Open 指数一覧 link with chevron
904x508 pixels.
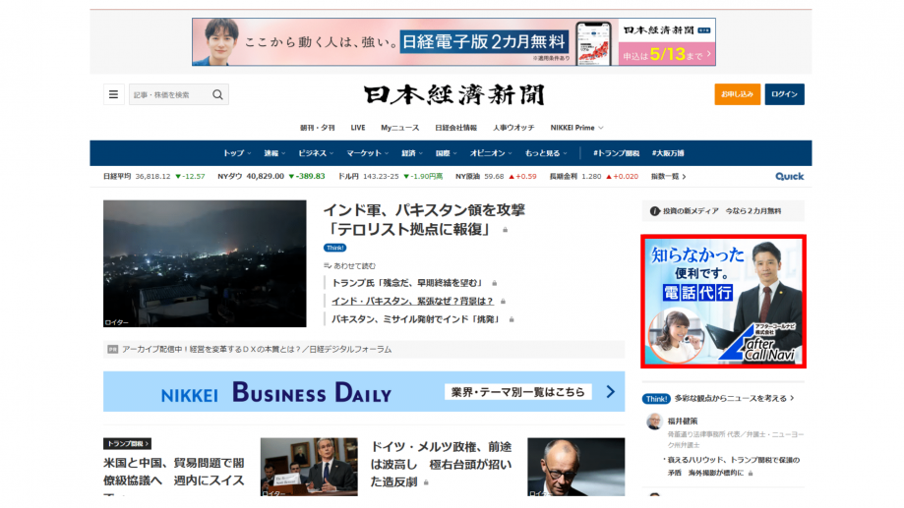(668, 176)
